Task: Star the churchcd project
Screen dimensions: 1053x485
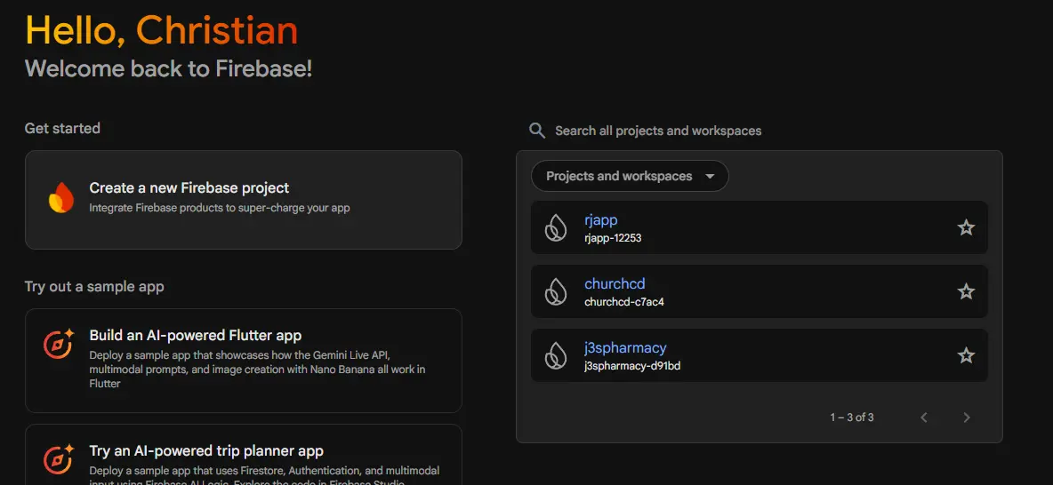Action: (966, 291)
